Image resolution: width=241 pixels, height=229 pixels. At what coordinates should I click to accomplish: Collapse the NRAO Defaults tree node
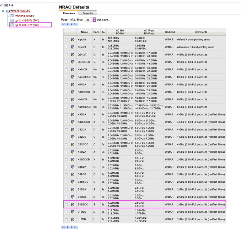[3, 11]
